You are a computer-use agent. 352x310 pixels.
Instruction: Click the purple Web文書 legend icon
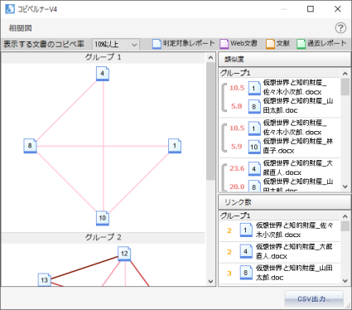[224, 44]
